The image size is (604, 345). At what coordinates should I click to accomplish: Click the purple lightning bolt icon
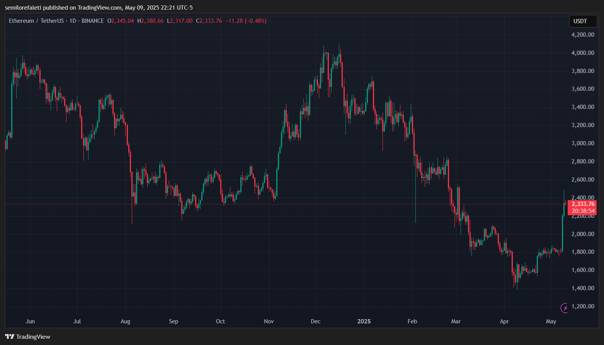pyautogui.click(x=565, y=308)
